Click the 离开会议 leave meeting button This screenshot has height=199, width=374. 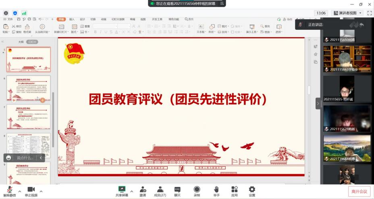[x=359, y=191]
